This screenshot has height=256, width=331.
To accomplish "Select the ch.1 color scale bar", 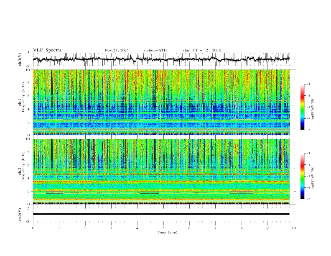I will pos(302,107).
